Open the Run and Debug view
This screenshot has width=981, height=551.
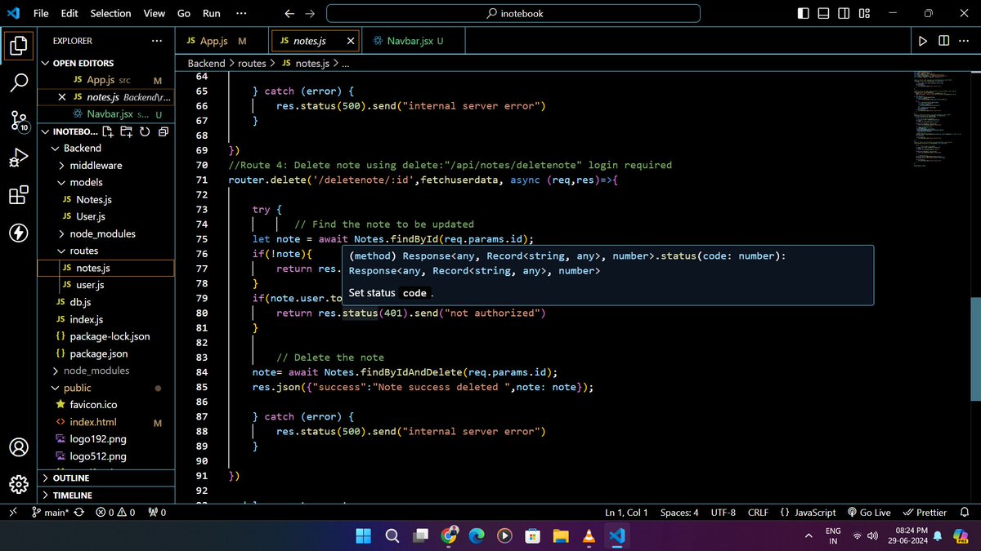18,158
